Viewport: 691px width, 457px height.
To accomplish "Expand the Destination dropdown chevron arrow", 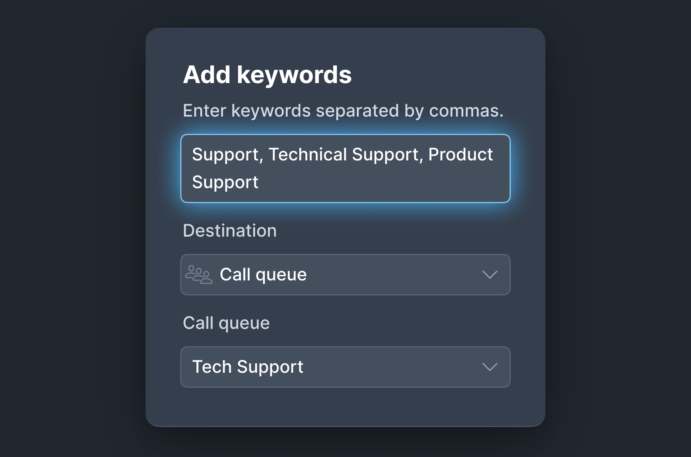I will [x=490, y=275].
